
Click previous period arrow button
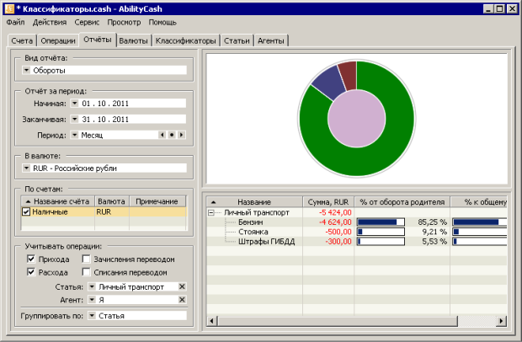[x=162, y=135]
